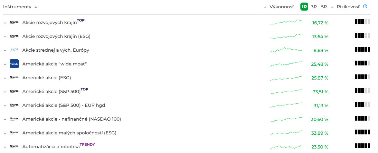Open Americké akcie (S&P 500) - EUR hgd
Screen dimensions: 378x153
(x=63, y=105)
